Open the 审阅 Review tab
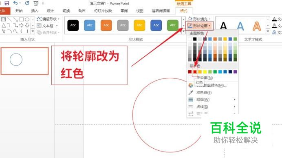This screenshot has width=282, height=158. [124, 11]
